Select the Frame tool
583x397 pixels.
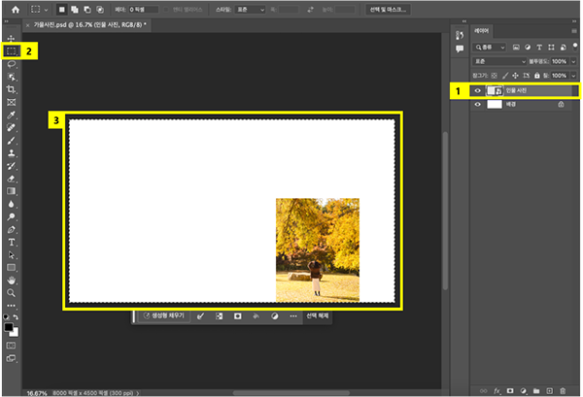pos(11,102)
